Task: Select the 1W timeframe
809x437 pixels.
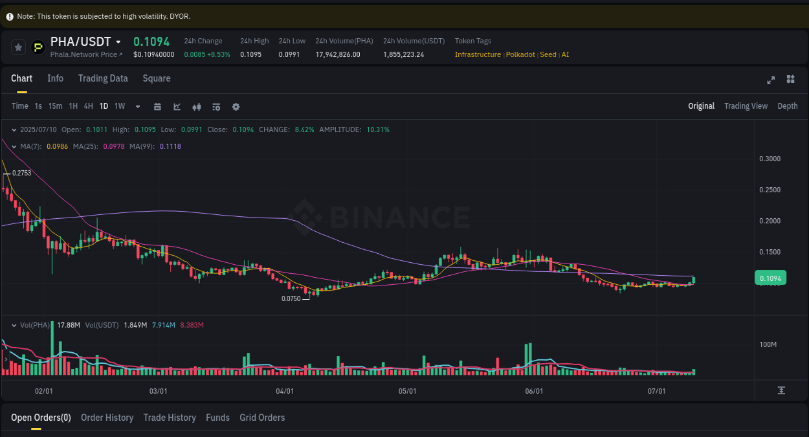Action: click(119, 106)
